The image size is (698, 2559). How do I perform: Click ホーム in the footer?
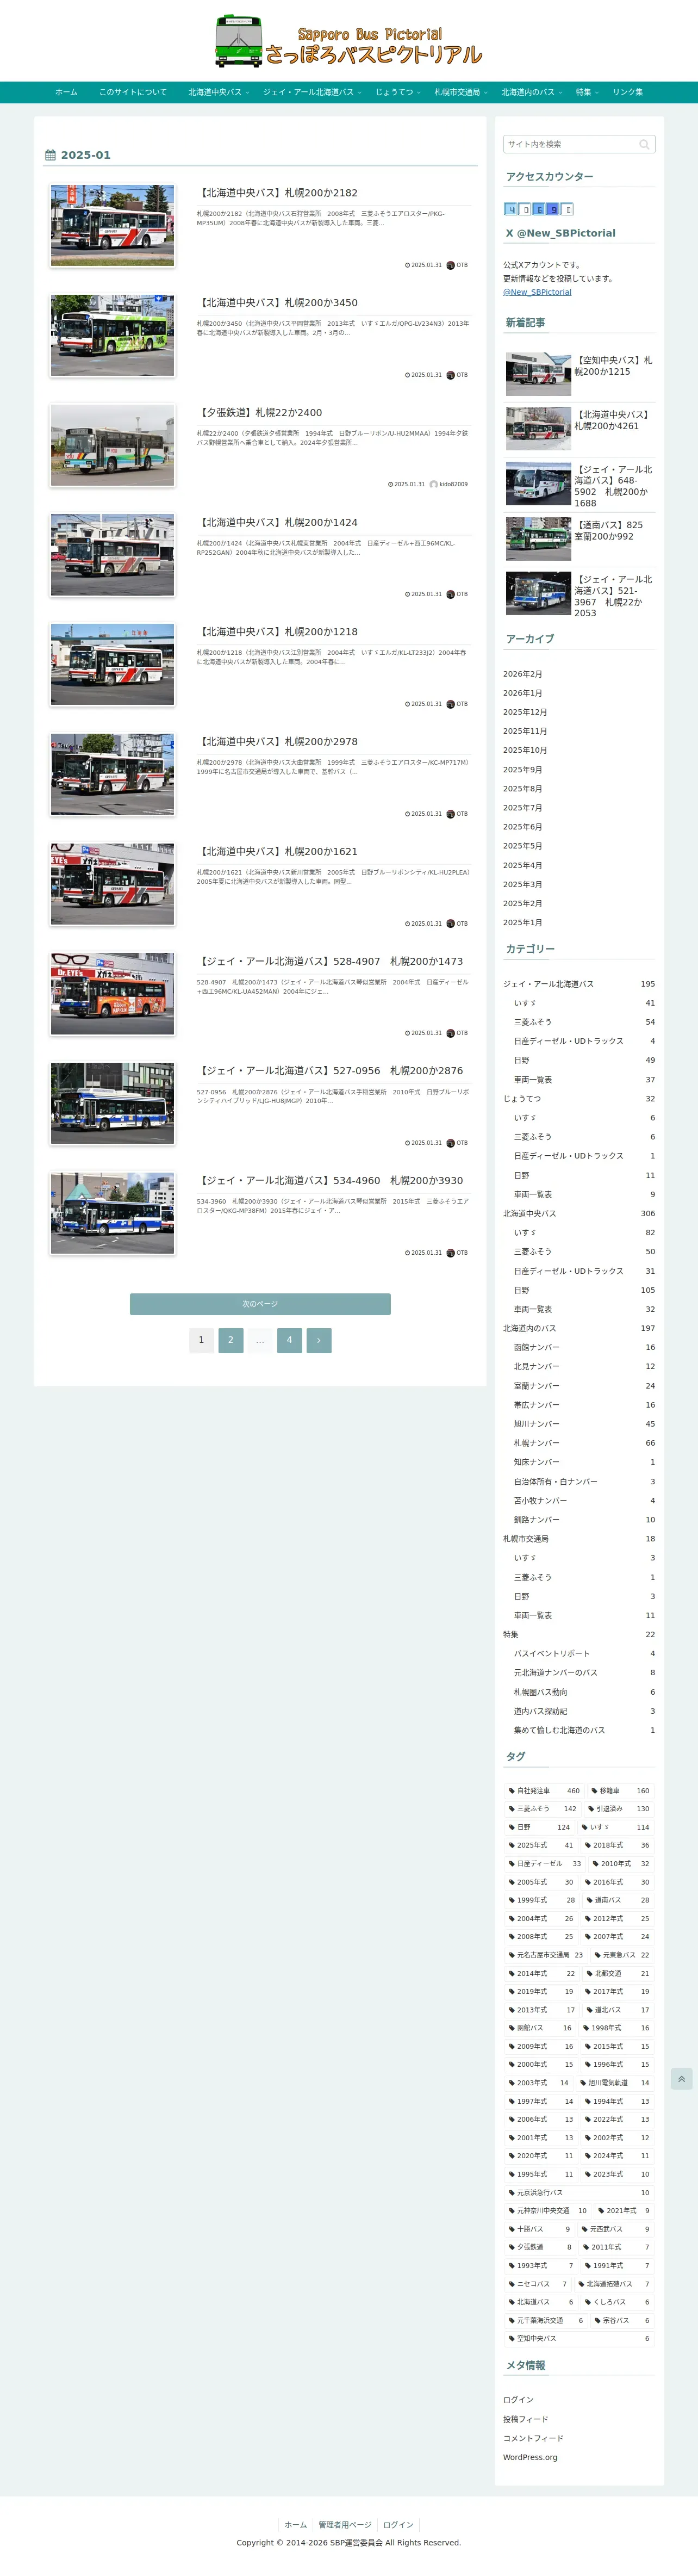296,2524
